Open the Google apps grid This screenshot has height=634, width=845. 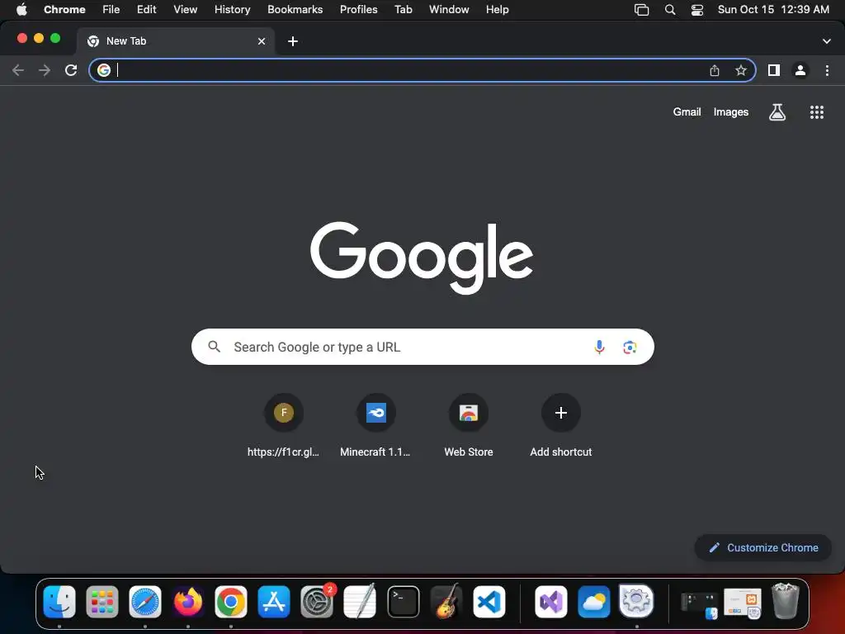point(816,112)
